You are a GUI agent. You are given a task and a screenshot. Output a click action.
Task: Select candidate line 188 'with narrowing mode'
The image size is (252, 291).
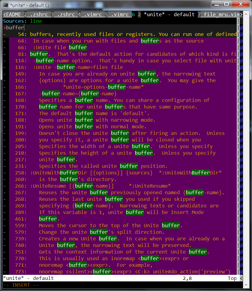pyautogui.click(x=120, y=120)
